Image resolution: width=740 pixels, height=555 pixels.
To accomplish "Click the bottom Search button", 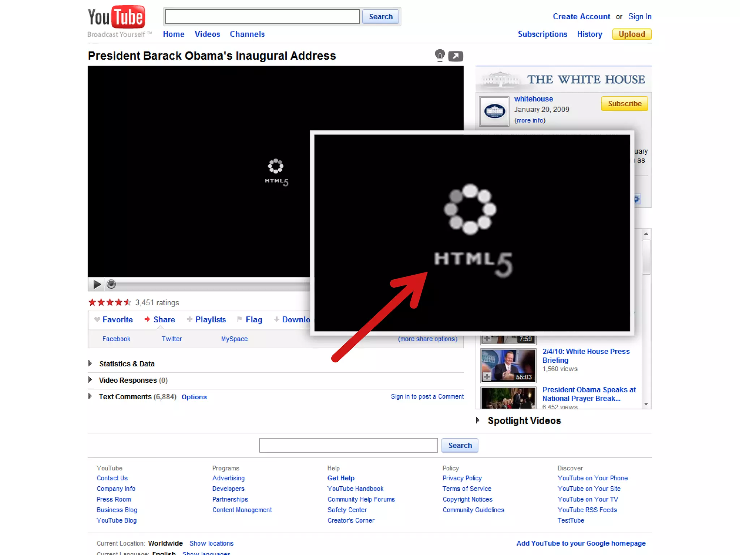I will 460,445.
